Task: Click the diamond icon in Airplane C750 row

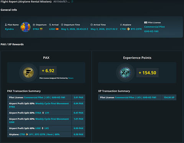Action: click(27, 134)
